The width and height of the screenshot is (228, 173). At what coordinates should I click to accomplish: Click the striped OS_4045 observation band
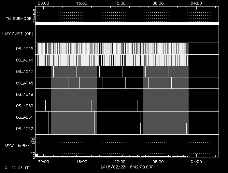click(x=113, y=49)
